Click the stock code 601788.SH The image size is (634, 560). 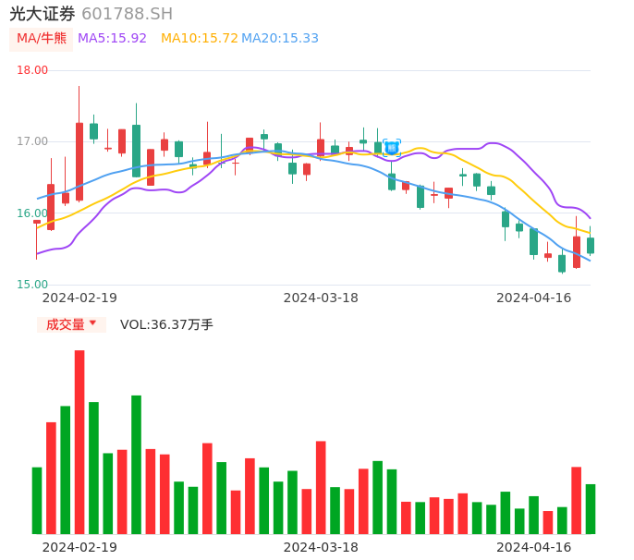[127, 14]
